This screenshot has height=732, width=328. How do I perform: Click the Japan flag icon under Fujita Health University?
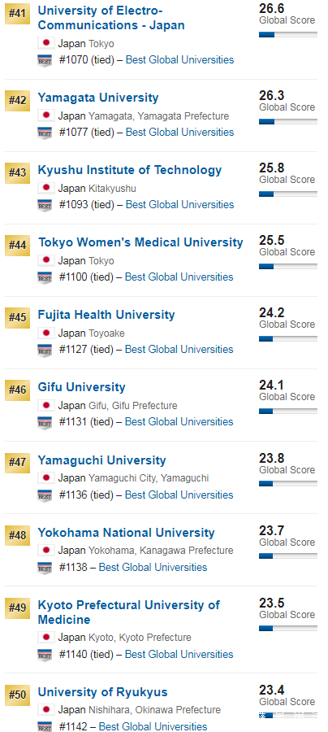point(46,333)
